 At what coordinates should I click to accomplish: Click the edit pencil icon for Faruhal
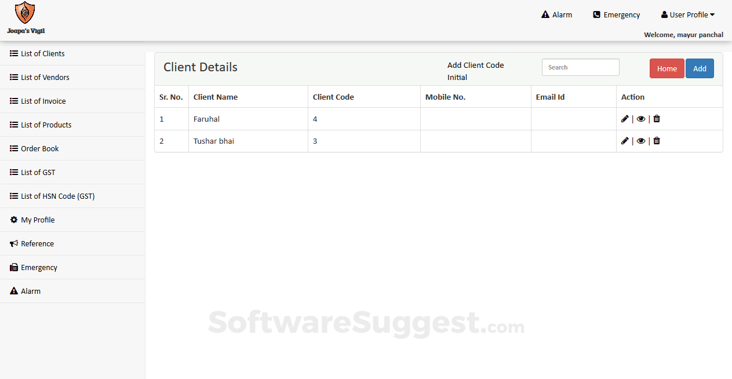[x=625, y=119]
